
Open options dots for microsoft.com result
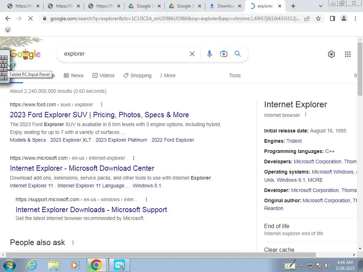[x=134, y=158]
